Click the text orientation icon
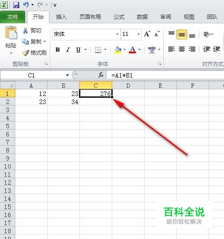Viewport: 224px width, 239px height. 206,35
